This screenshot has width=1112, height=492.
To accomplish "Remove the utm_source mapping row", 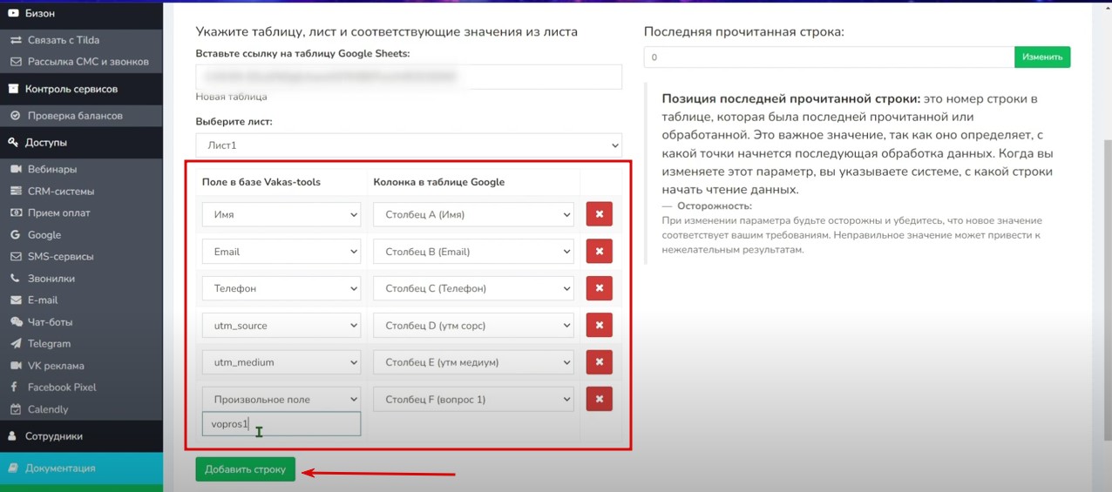I will point(599,326).
